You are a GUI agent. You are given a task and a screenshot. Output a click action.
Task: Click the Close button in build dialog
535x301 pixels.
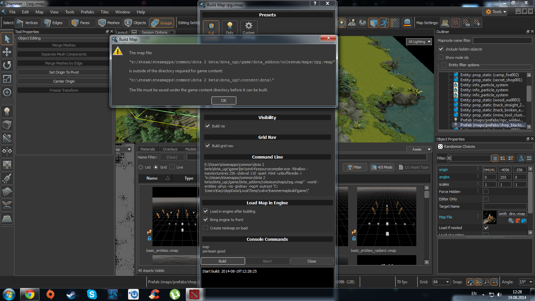(x=312, y=261)
